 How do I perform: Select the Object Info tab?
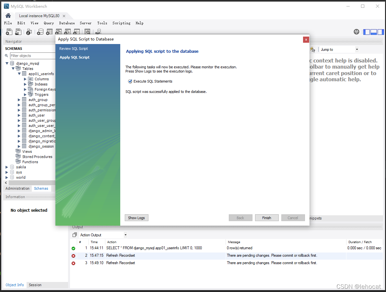click(x=15, y=285)
